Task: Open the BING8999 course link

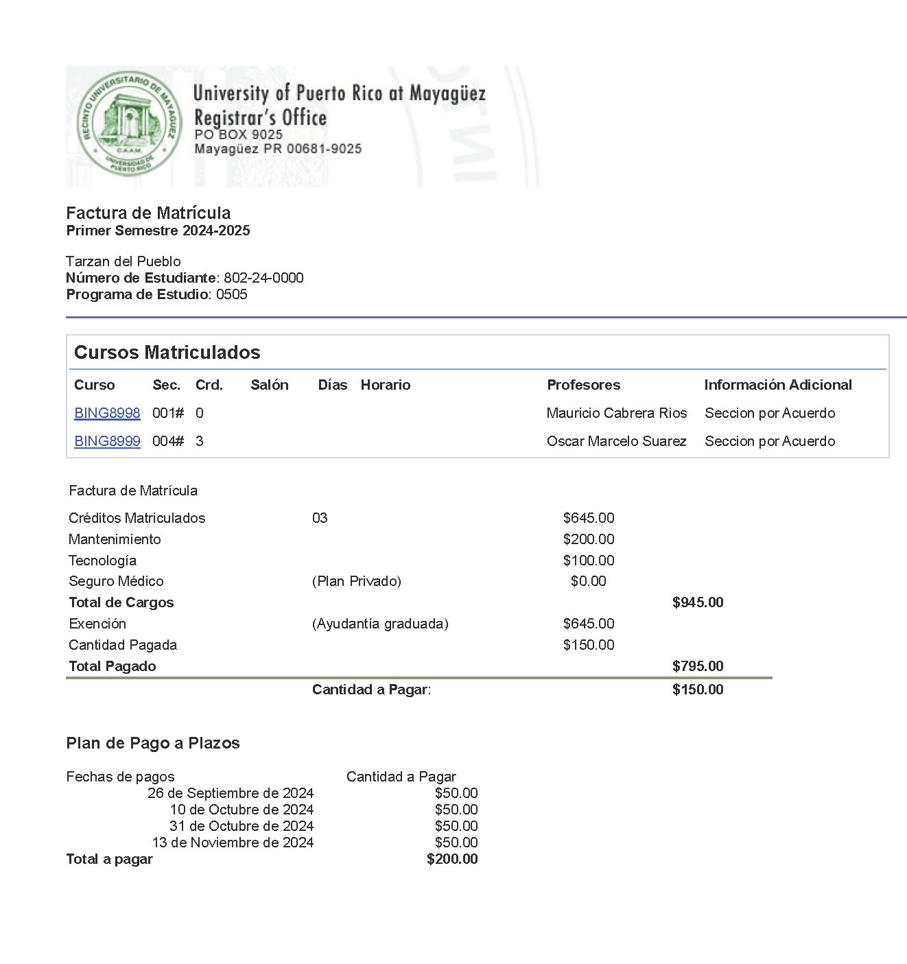Action: [x=107, y=441]
